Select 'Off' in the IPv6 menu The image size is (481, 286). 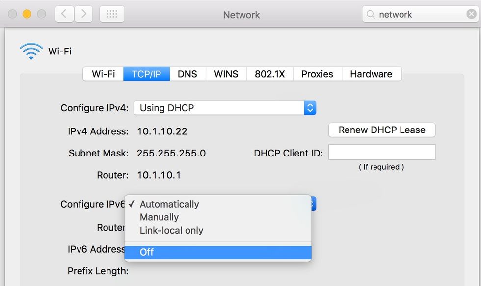coord(146,252)
